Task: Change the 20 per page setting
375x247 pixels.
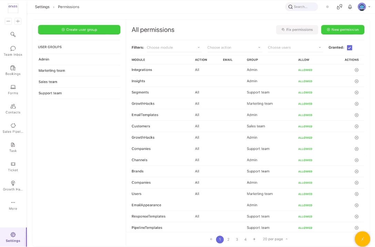Action: point(275,239)
